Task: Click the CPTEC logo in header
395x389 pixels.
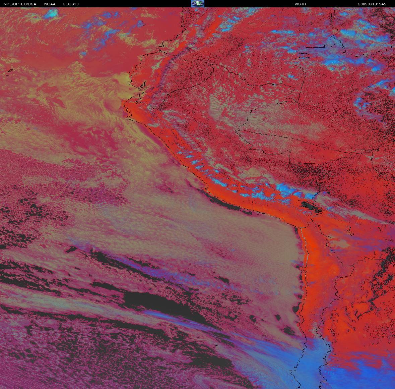Action: tap(198, 4)
